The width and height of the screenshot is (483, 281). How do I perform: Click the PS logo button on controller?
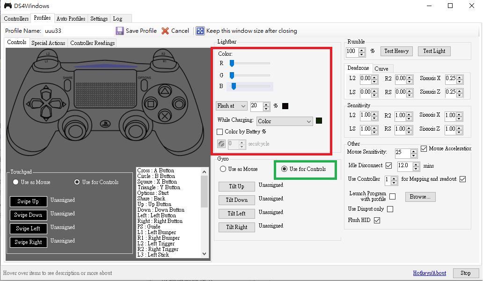[x=105, y=124]
